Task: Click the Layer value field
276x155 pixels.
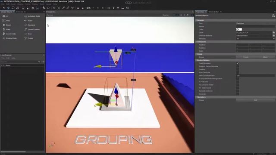Action: (x=254, y=33)
